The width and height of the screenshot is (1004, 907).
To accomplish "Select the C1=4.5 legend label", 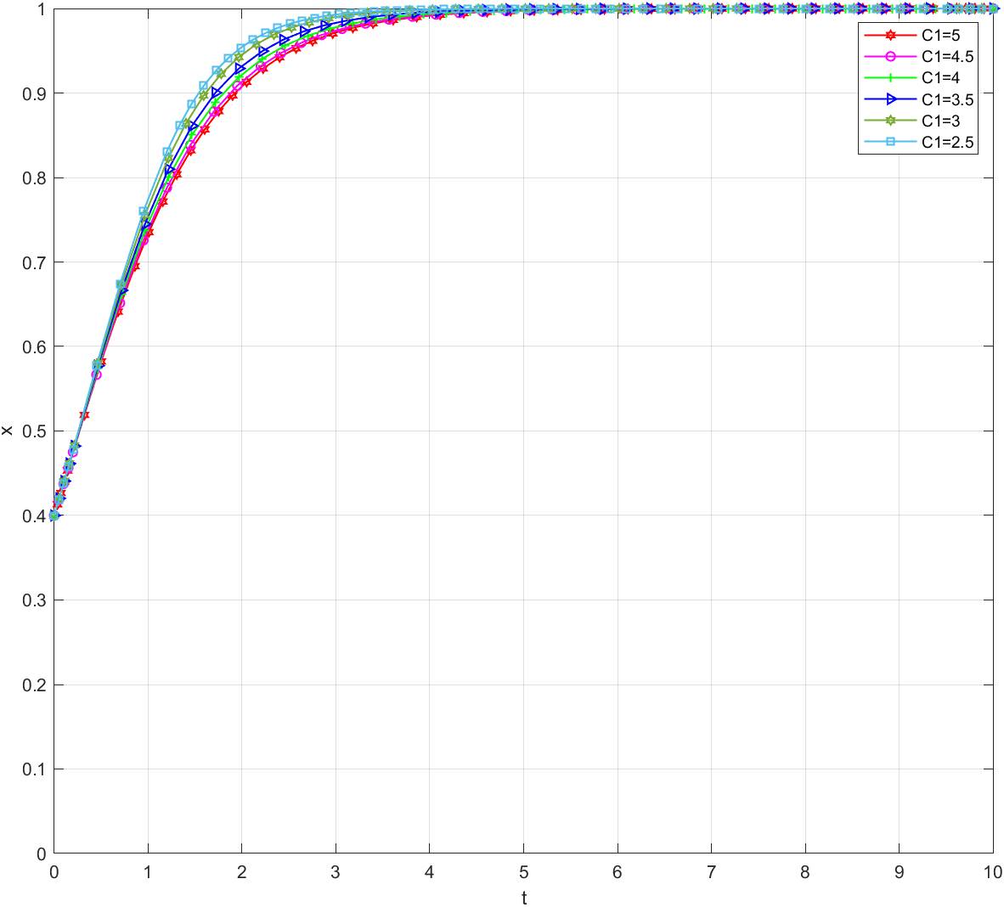I will (947, 57).
